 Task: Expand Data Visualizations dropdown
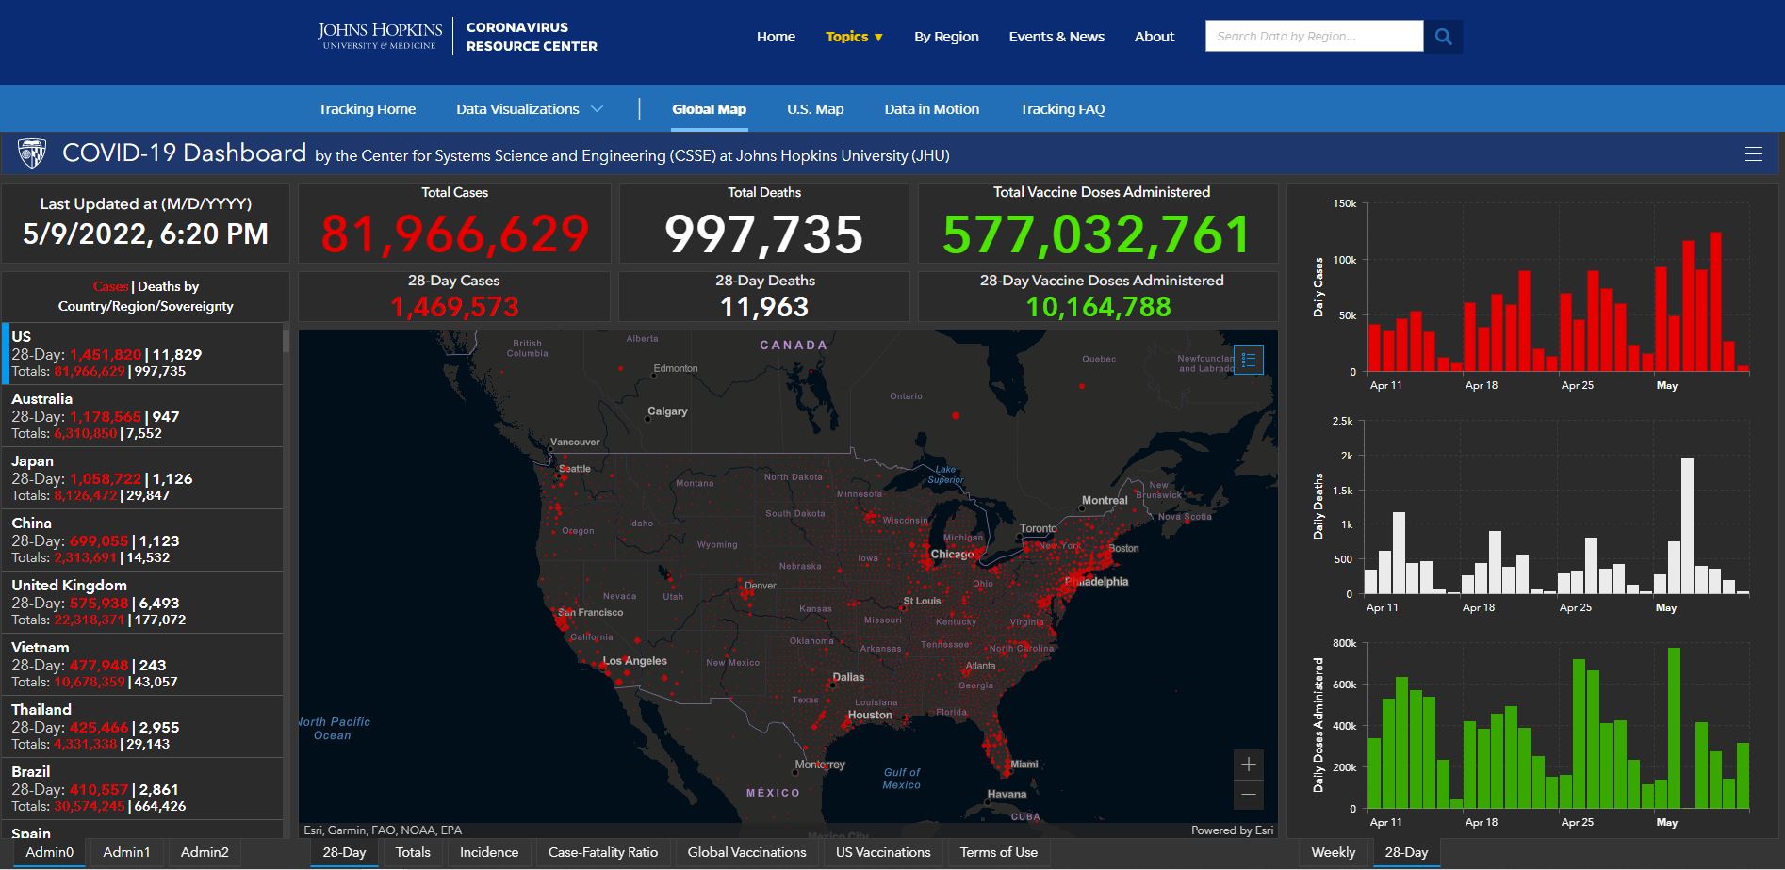pos(529,109)
